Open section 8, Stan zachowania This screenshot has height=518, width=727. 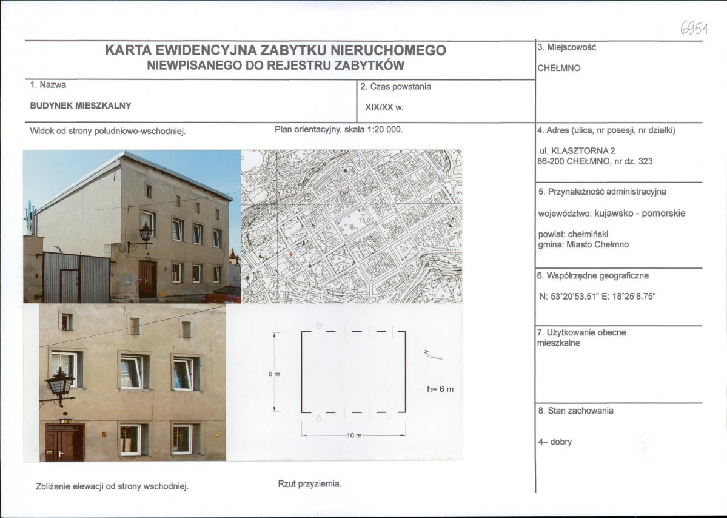[576, 412]
